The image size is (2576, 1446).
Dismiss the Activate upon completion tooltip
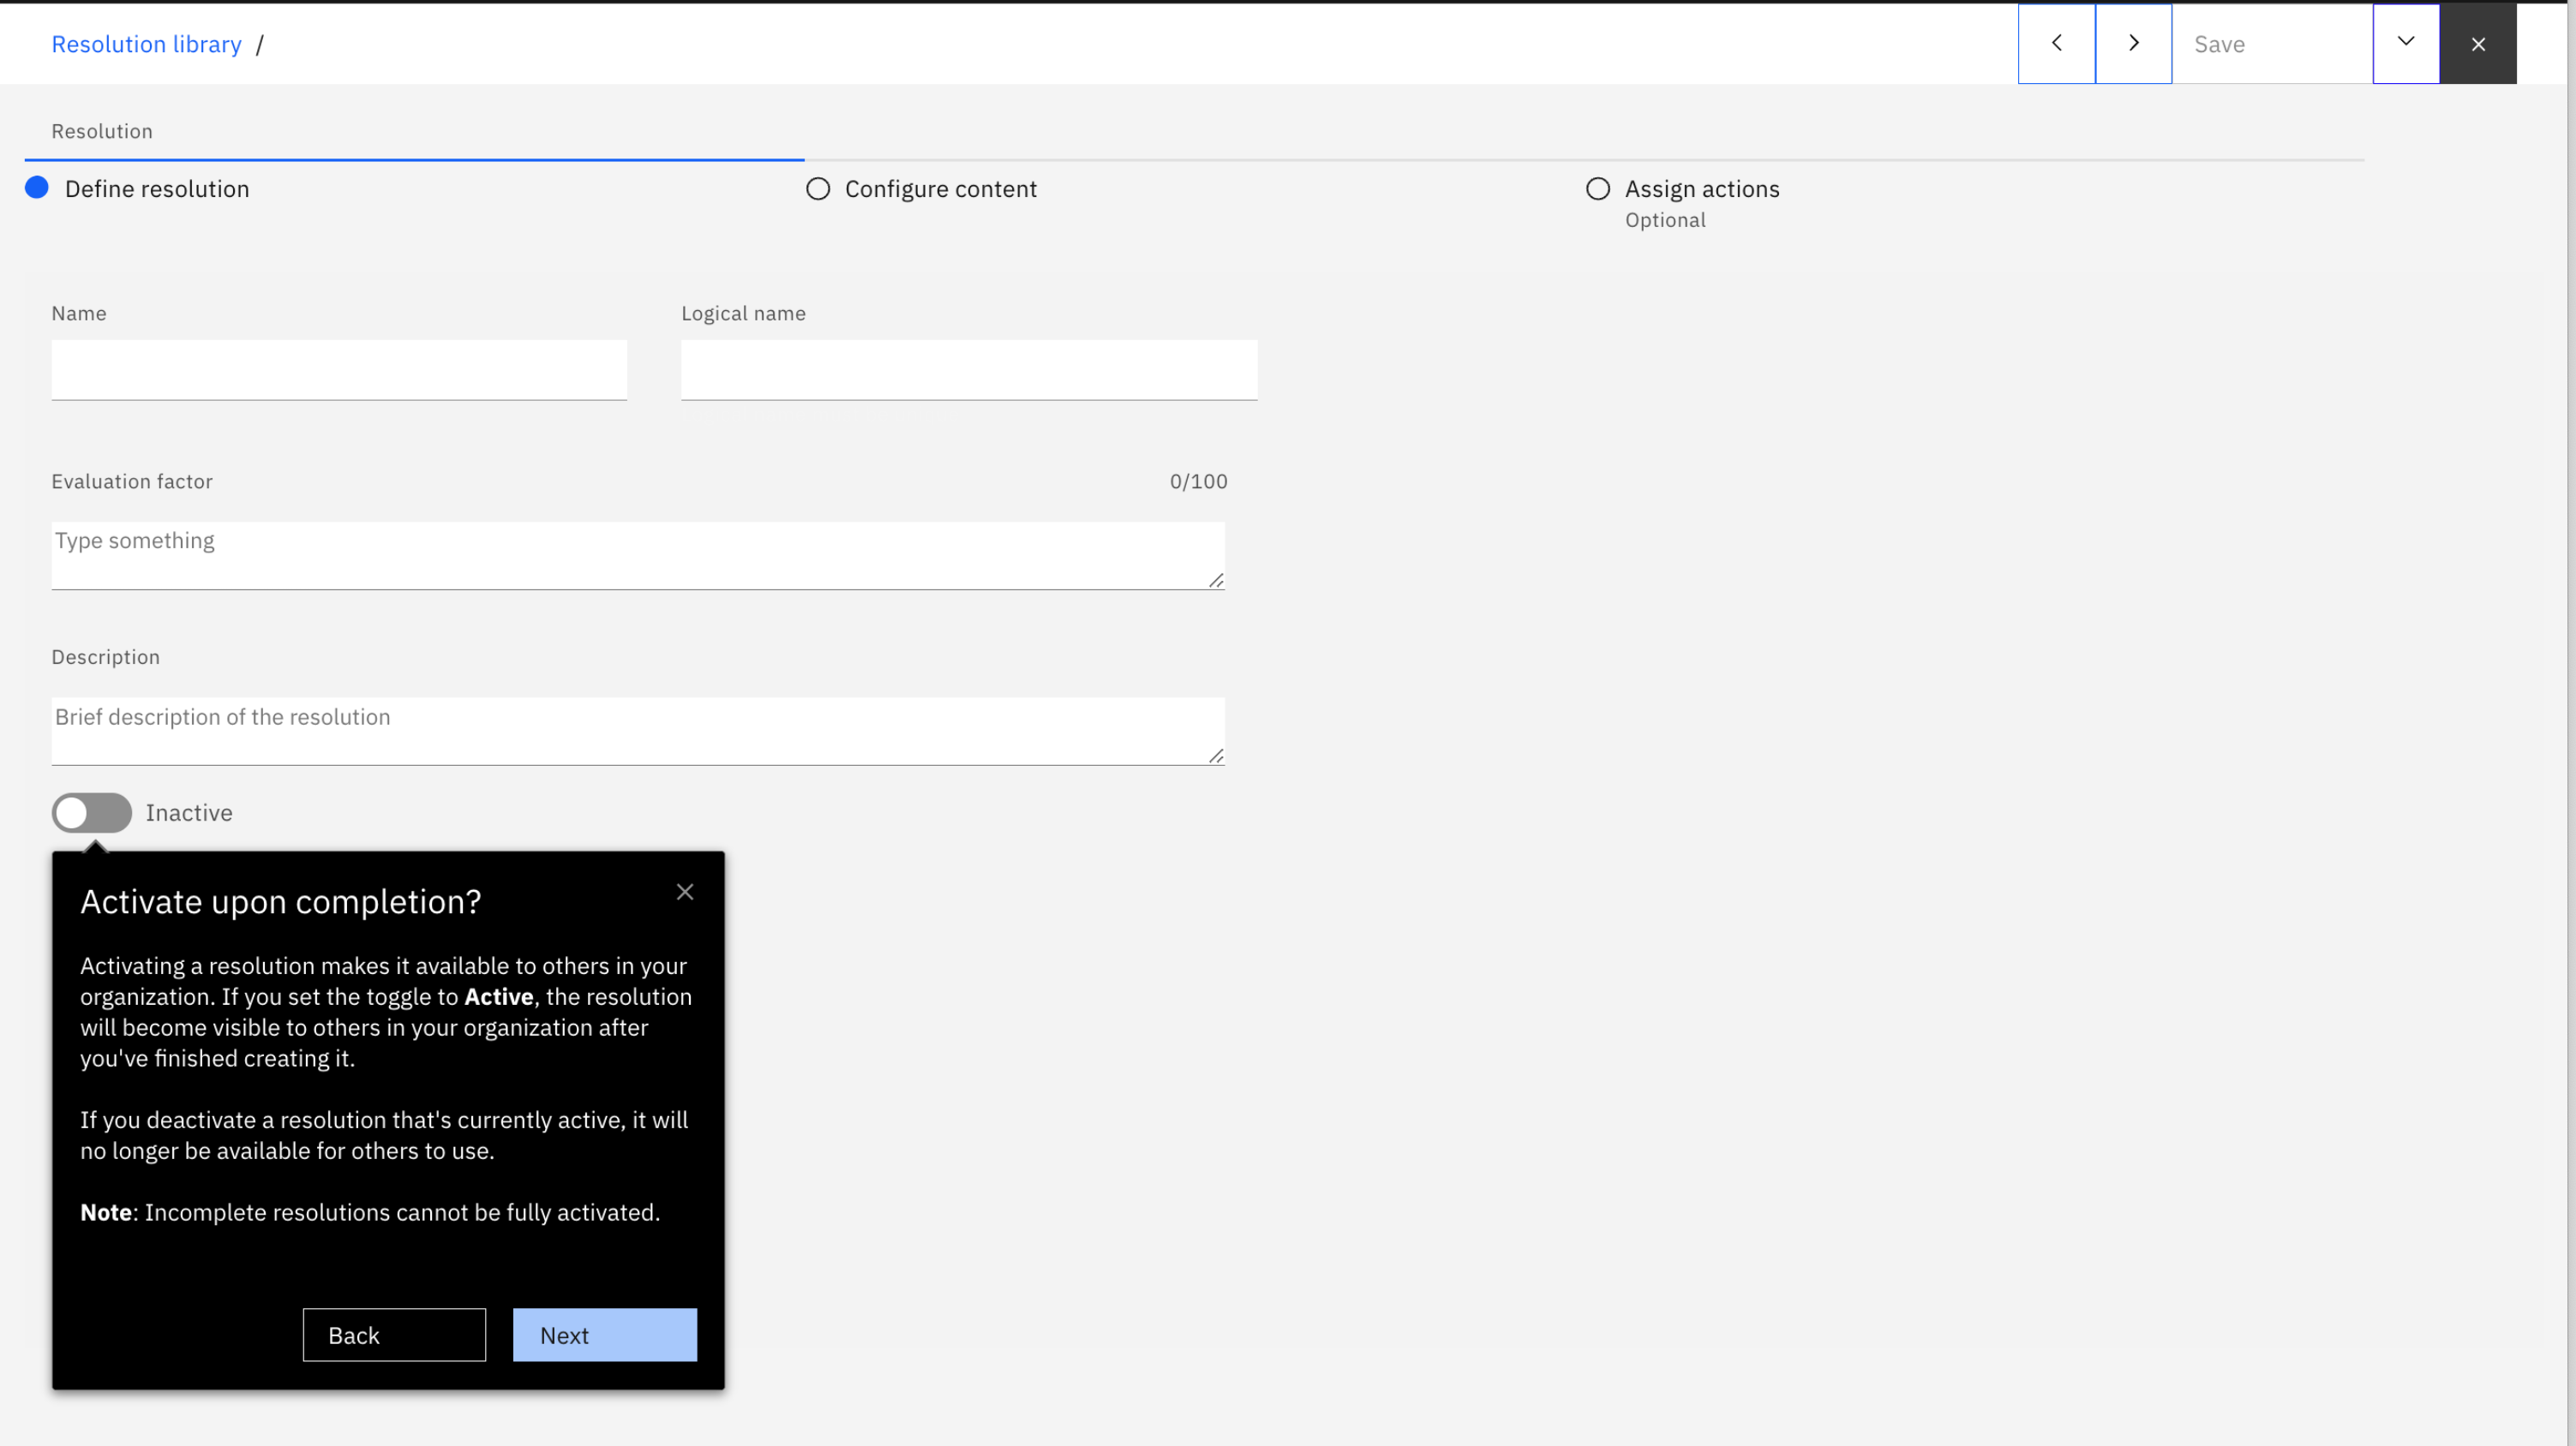(684, 892)
